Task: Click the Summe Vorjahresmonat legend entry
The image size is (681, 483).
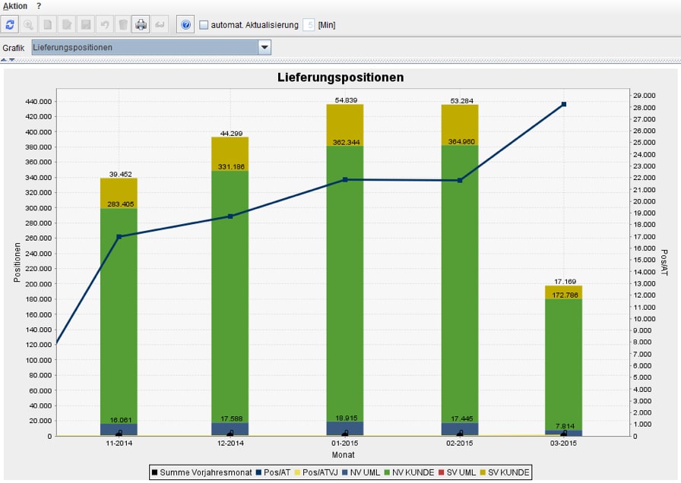Action: click(x=202, y=472)
